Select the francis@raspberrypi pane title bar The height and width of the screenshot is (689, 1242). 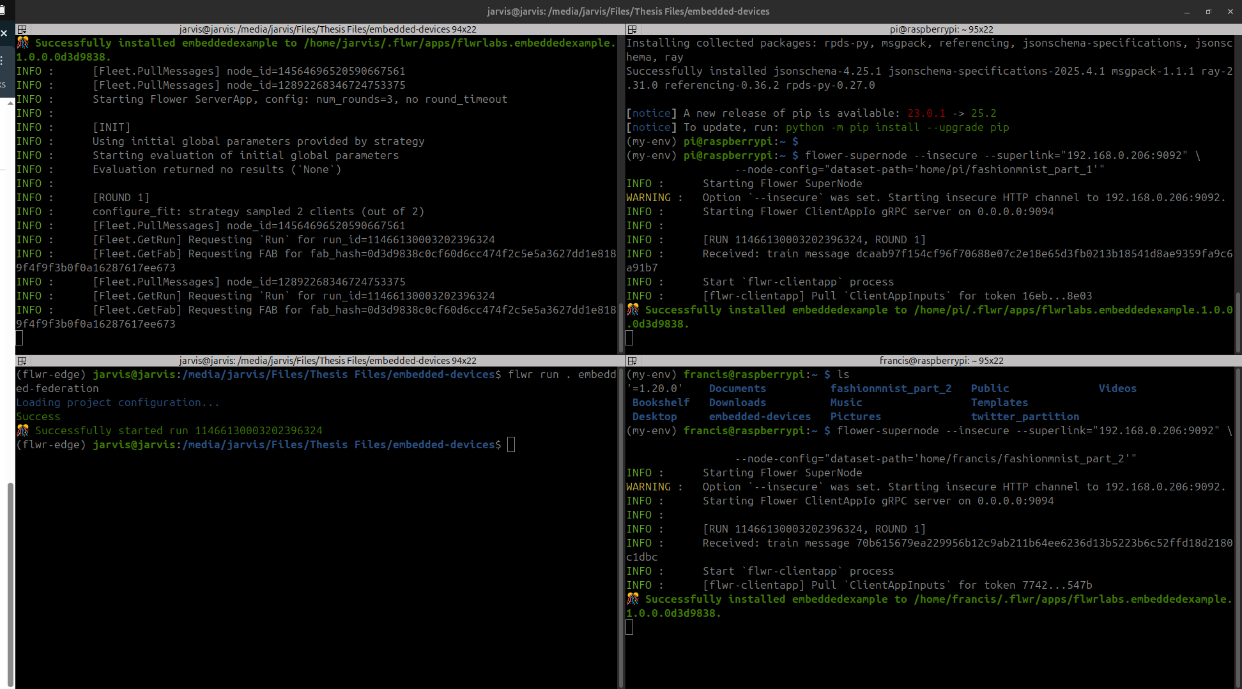pos(933,361)
